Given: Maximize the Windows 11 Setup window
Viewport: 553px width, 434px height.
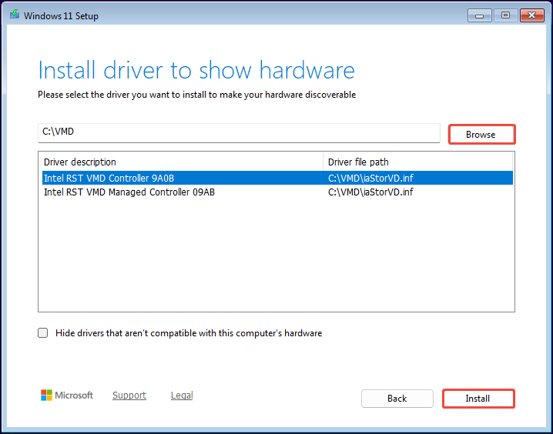Looking at the screenshot, I should [x=505, y=15].
